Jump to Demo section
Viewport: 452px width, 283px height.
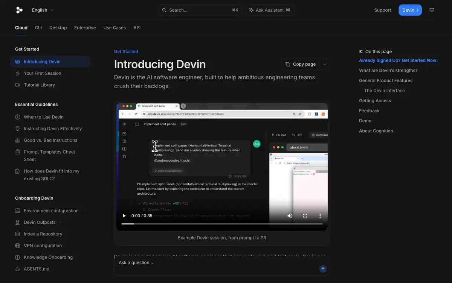point(365,121)
